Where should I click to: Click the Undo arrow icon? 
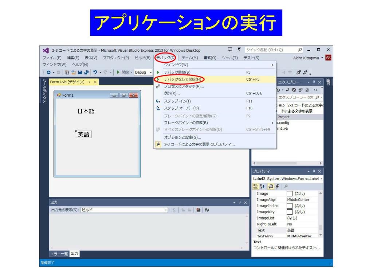tap(95, 73)
